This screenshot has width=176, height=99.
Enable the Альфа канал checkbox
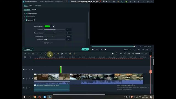click(x=45, y=43)
